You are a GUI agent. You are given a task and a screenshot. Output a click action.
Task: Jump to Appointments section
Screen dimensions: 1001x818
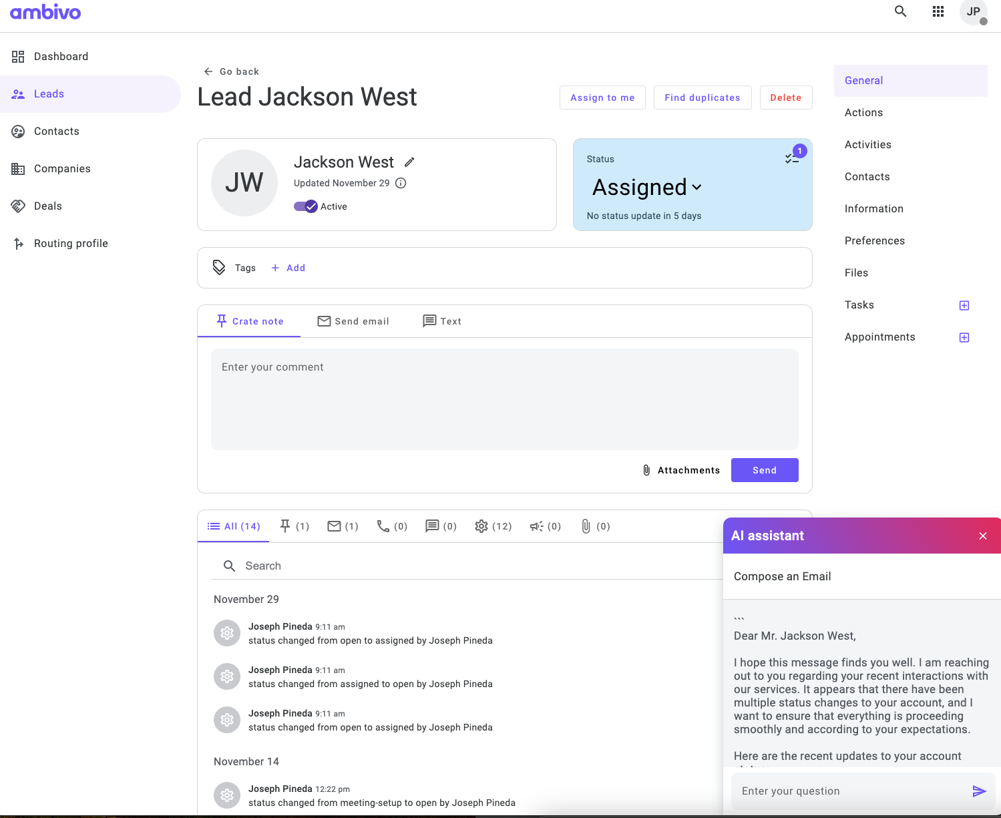tap(880, 337)
